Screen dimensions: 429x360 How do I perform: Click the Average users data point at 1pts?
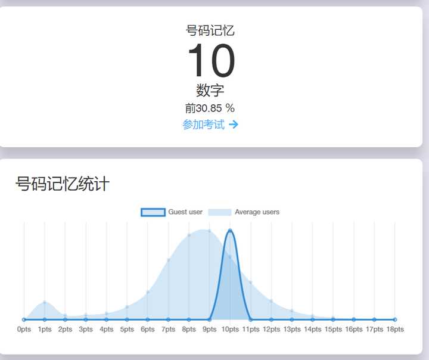coord(45,302)
